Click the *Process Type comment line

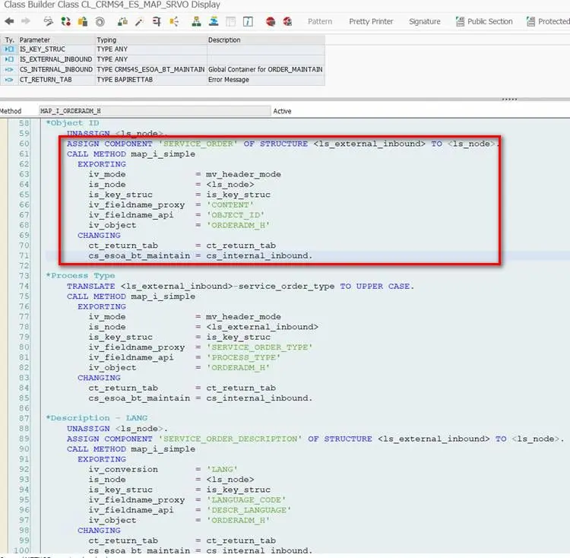(81, 275)
